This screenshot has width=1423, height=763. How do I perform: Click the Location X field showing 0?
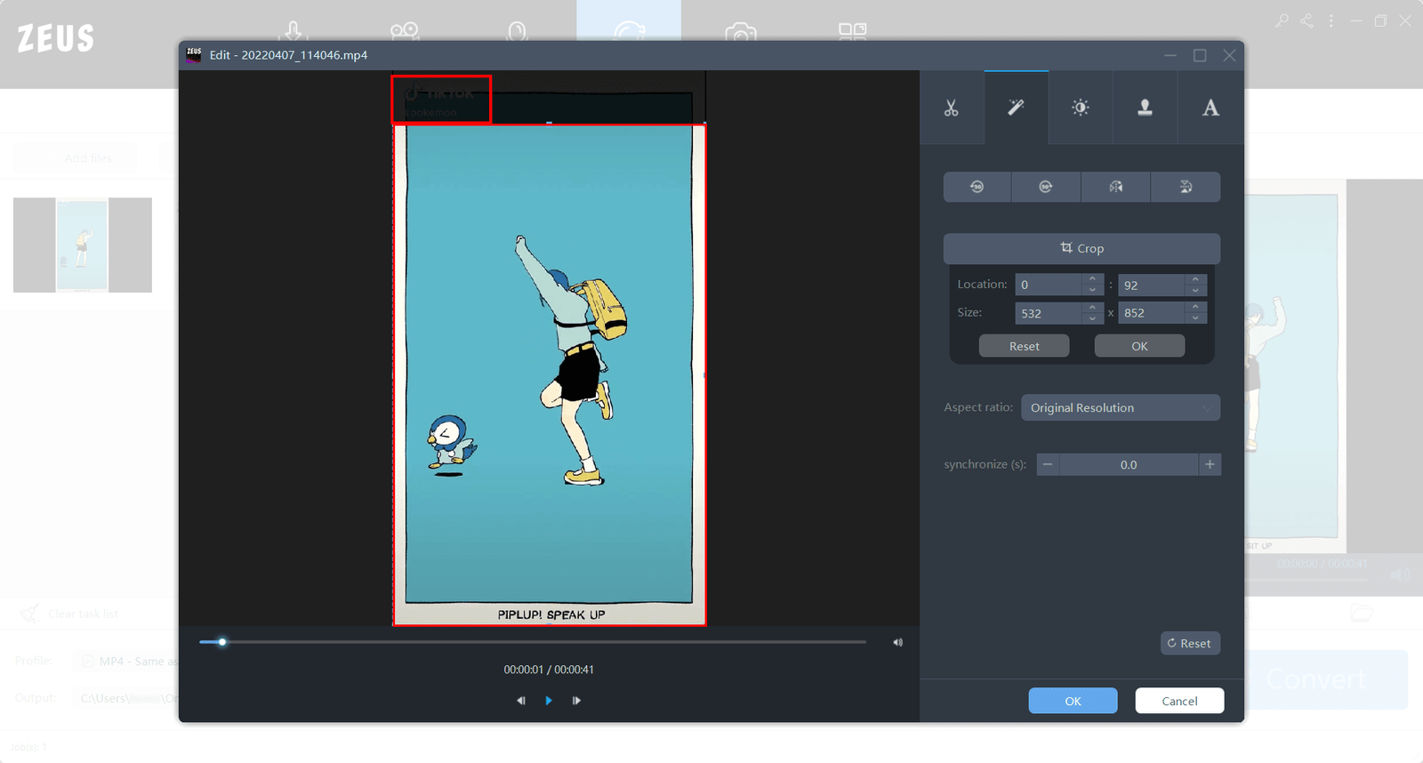coord(1049,285)
